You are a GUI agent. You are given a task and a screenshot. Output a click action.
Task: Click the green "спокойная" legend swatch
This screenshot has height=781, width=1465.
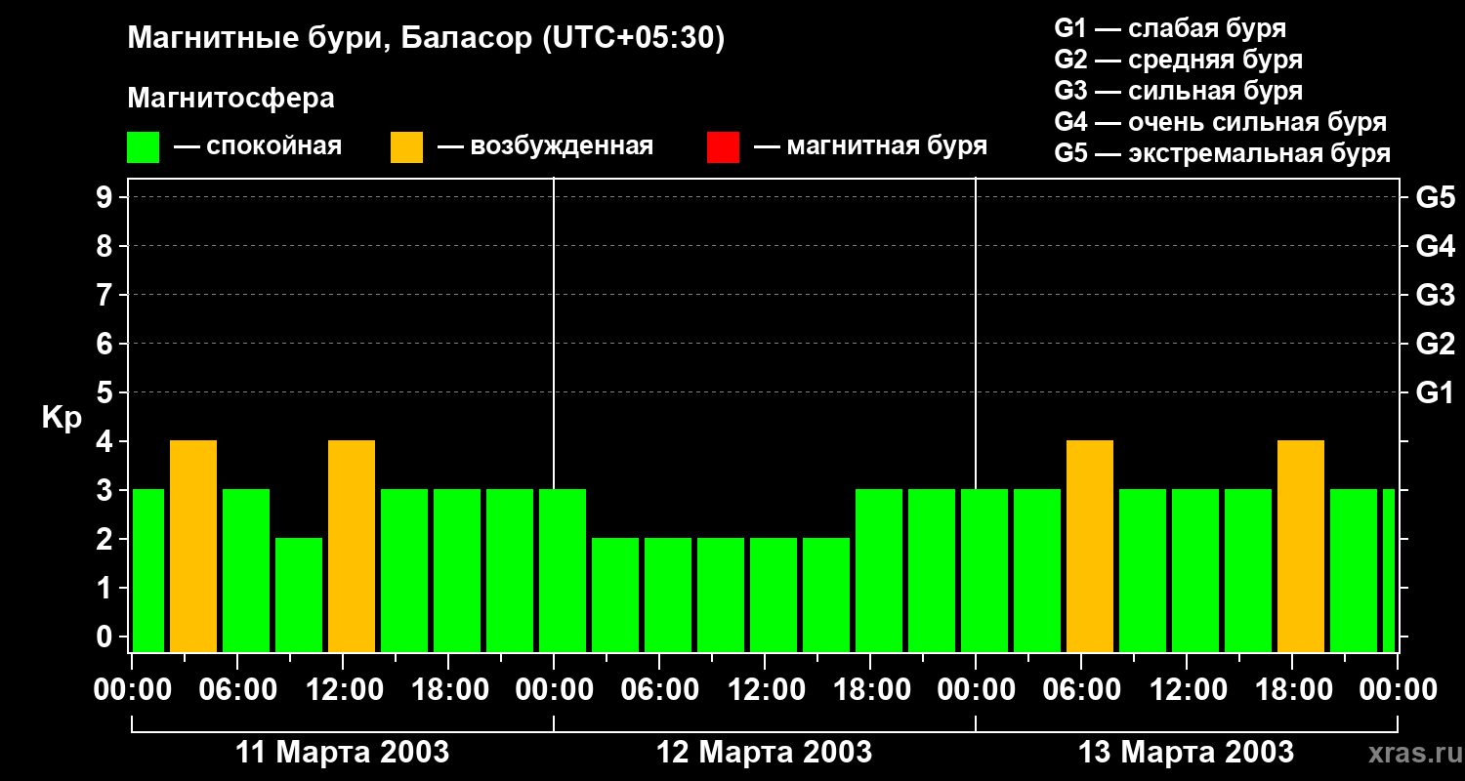pos(144,147)
